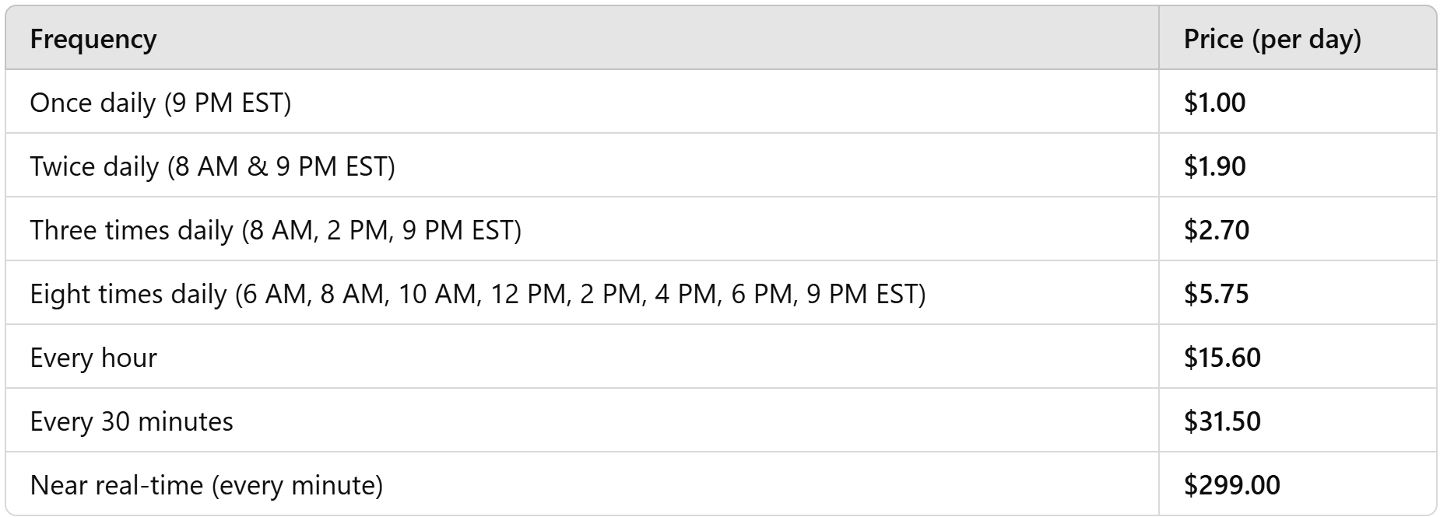Select the Twice daily frequency cell

pos(212,166)
